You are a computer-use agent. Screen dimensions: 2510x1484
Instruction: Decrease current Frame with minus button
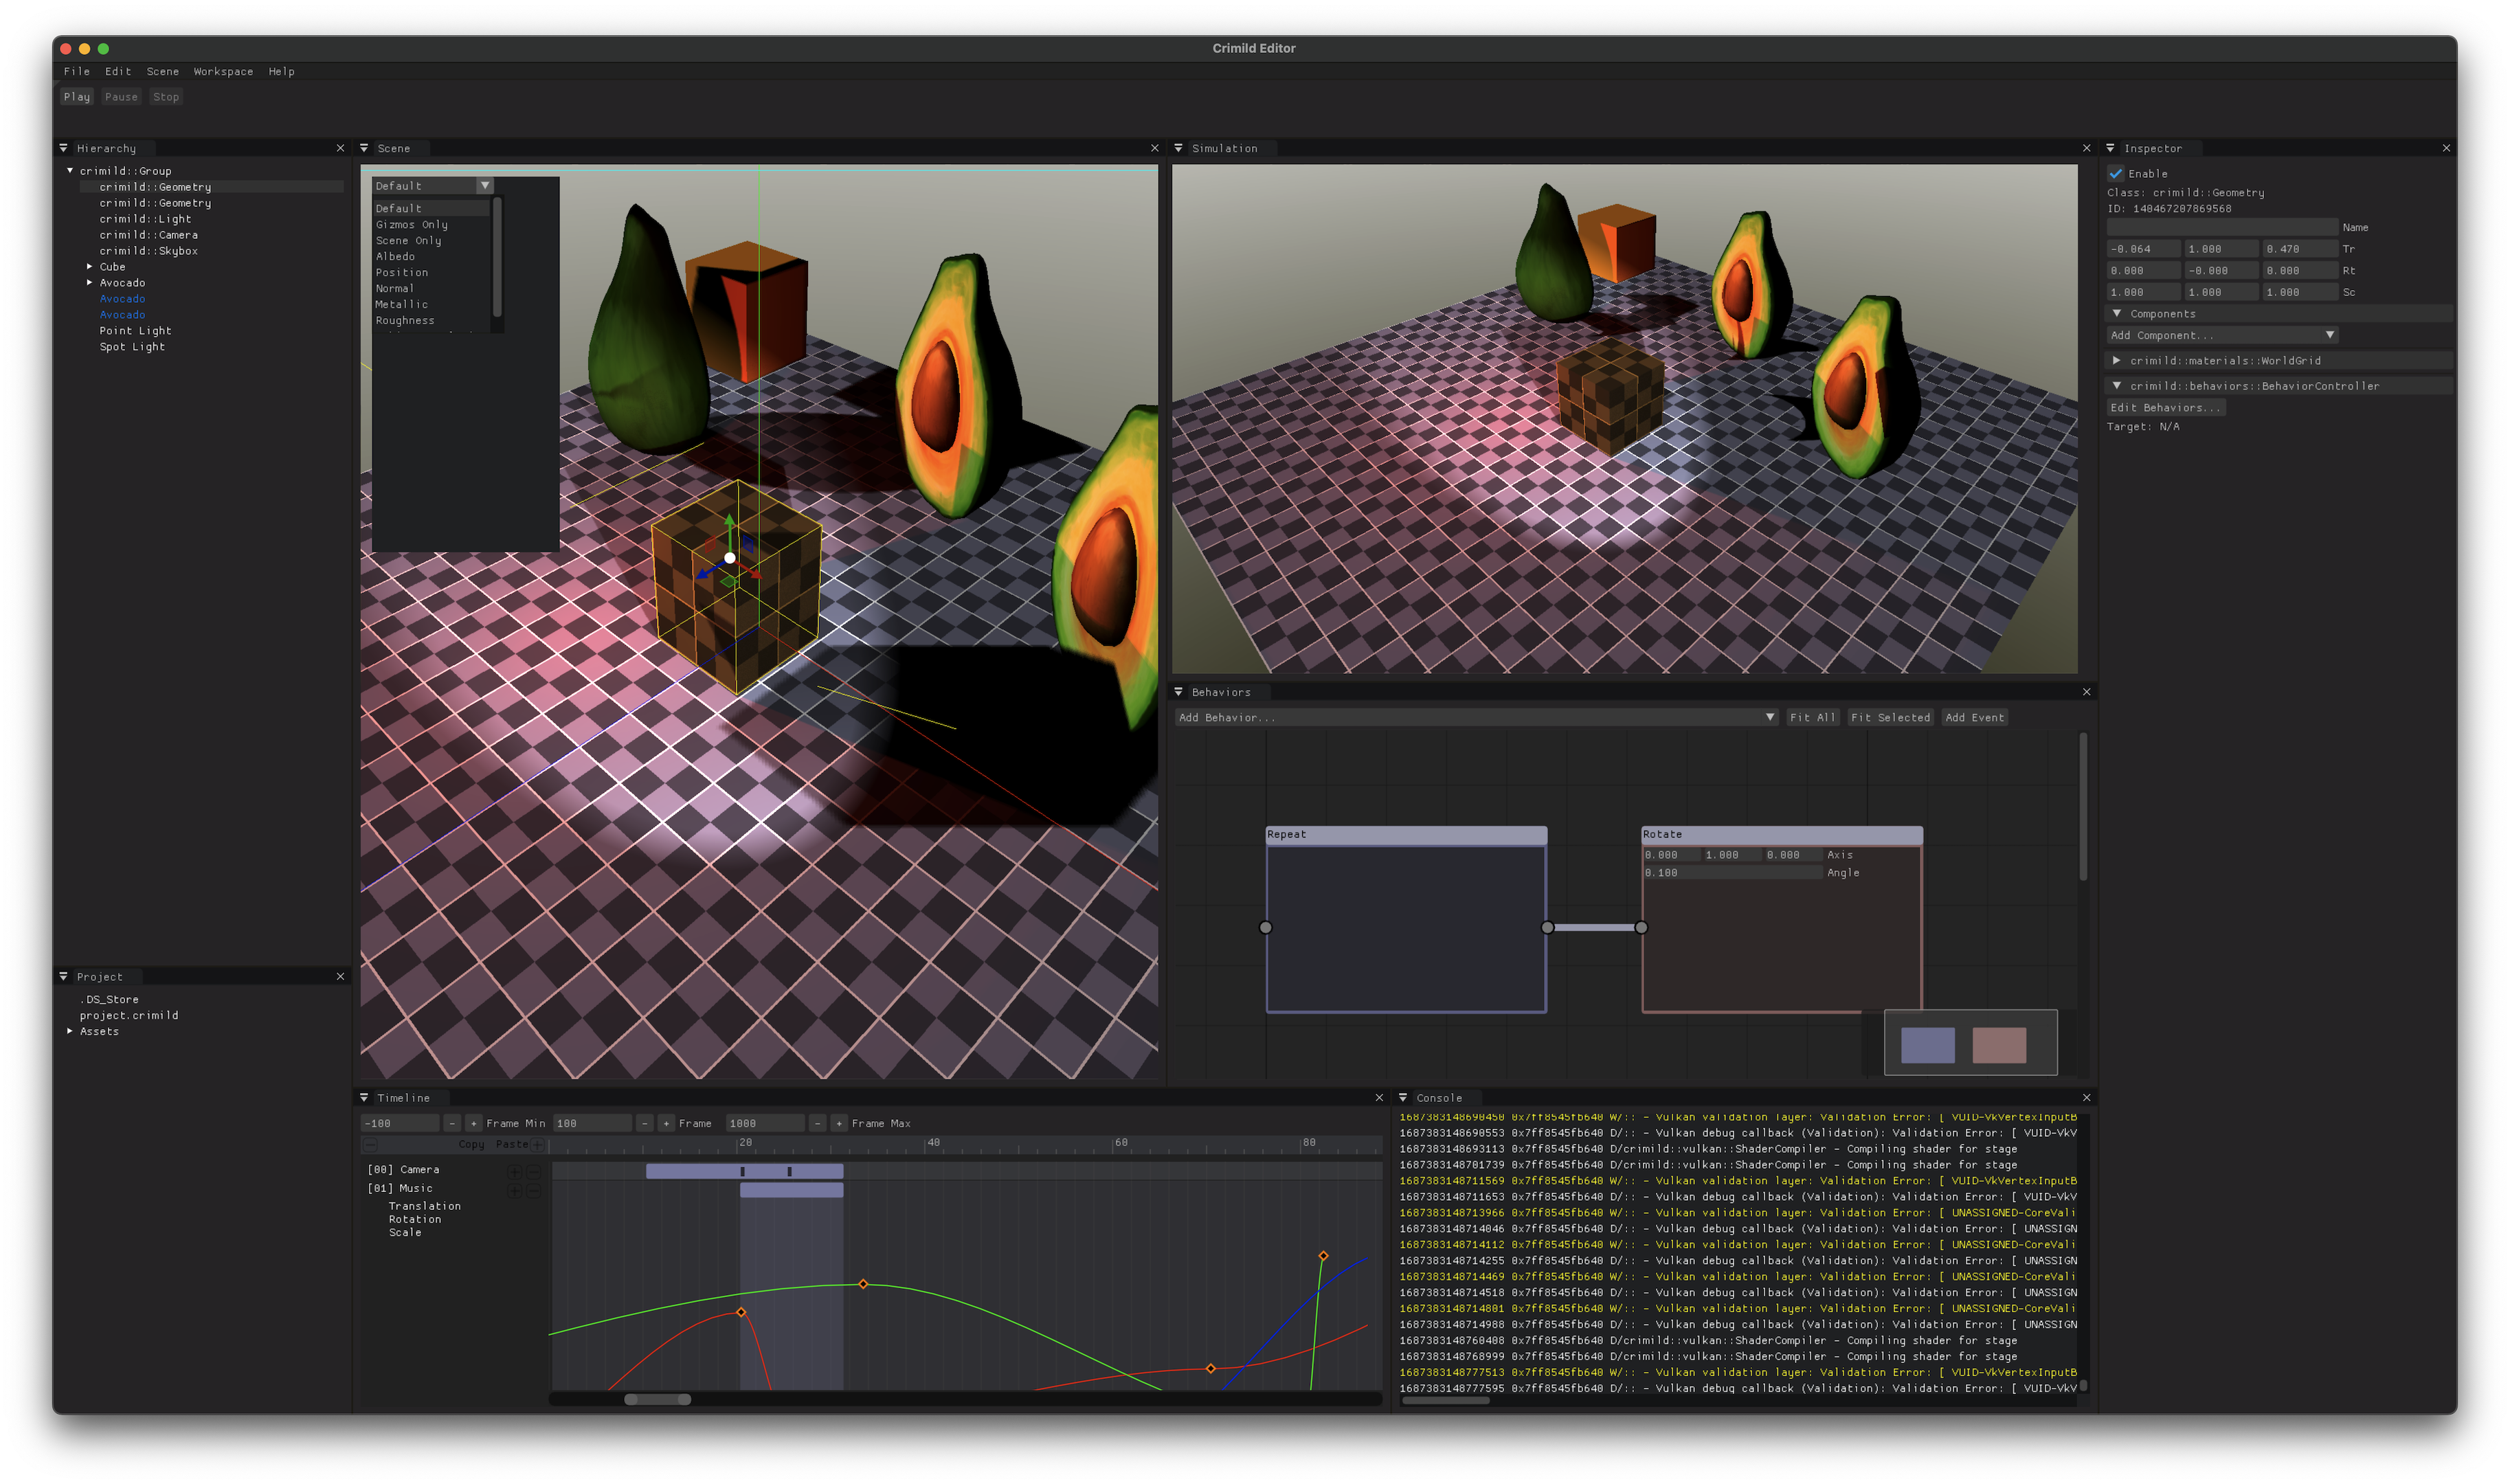[x=645, y=1124]
